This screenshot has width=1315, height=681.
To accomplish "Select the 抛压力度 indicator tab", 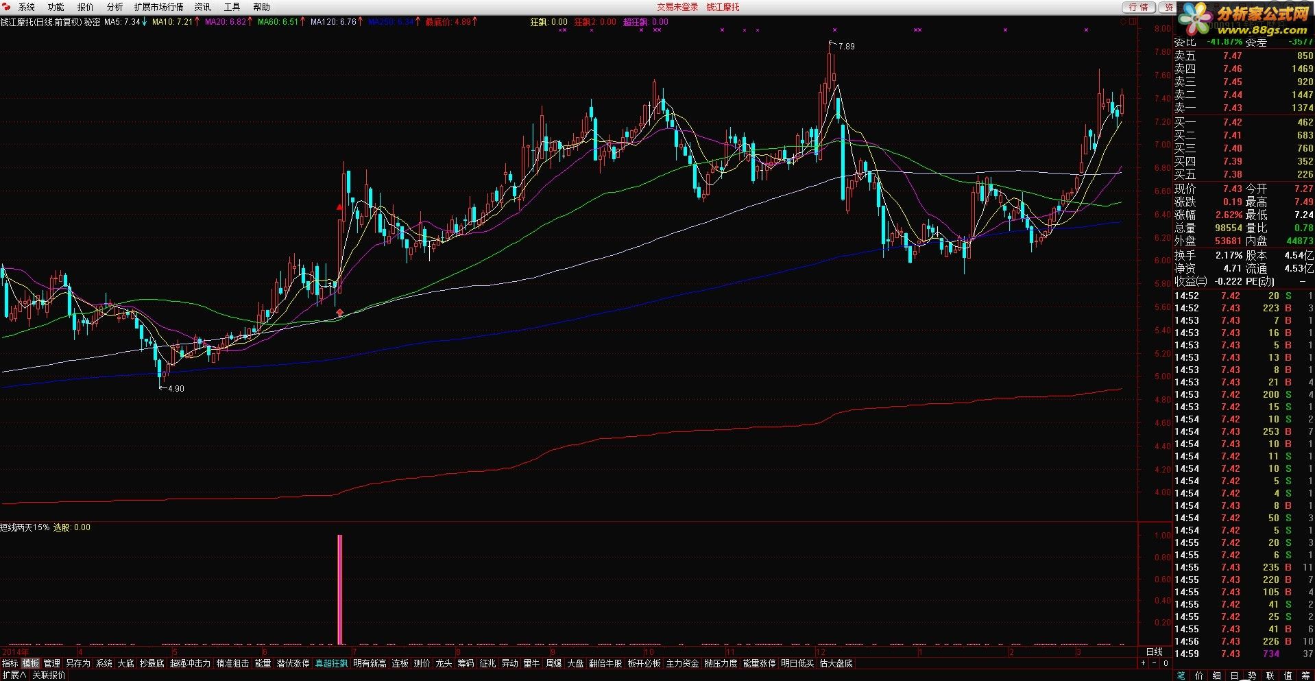I will tap(721, 663).
